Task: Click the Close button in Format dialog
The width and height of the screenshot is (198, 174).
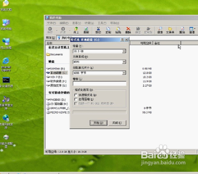Action: tap(117, 123)
